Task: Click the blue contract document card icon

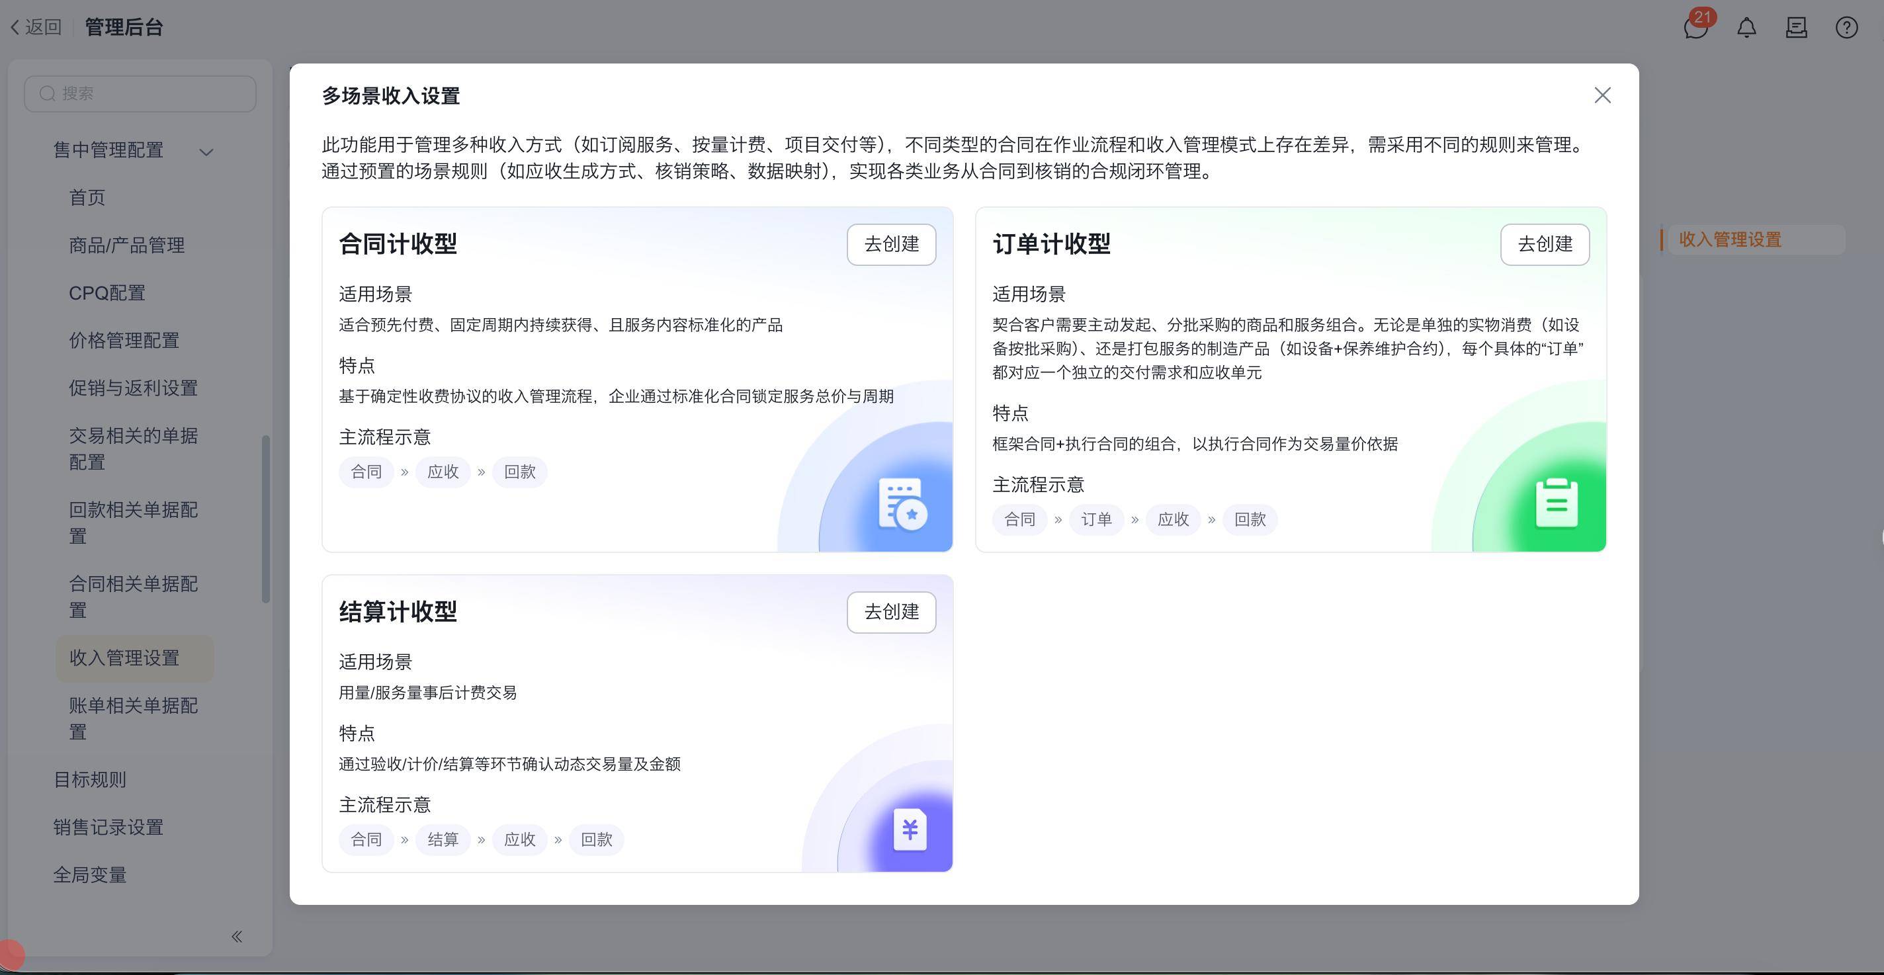Action: [902, 503]
